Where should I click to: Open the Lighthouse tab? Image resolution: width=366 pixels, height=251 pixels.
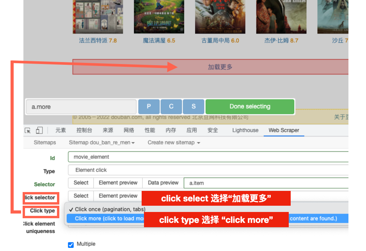point(245,130)
